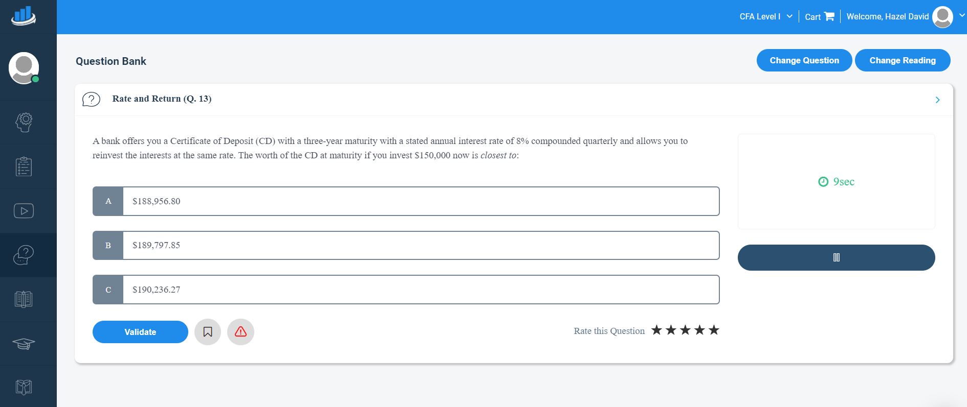Screen dimensions: 967x407
Task: Click the bar chart logo icon
Action: tap(24, 16)
